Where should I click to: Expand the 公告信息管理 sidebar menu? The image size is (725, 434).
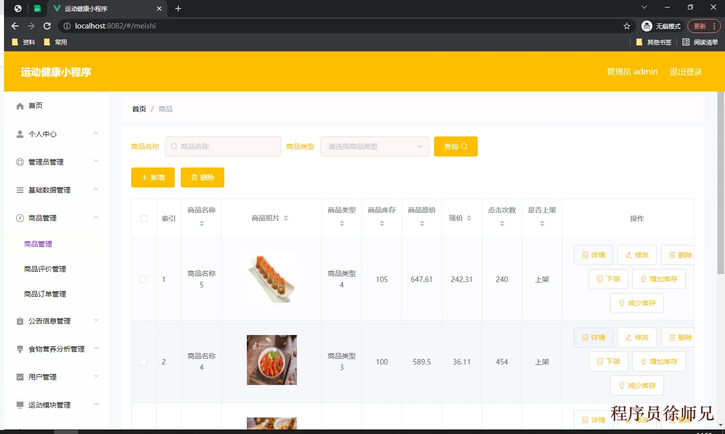click(97, 320)
